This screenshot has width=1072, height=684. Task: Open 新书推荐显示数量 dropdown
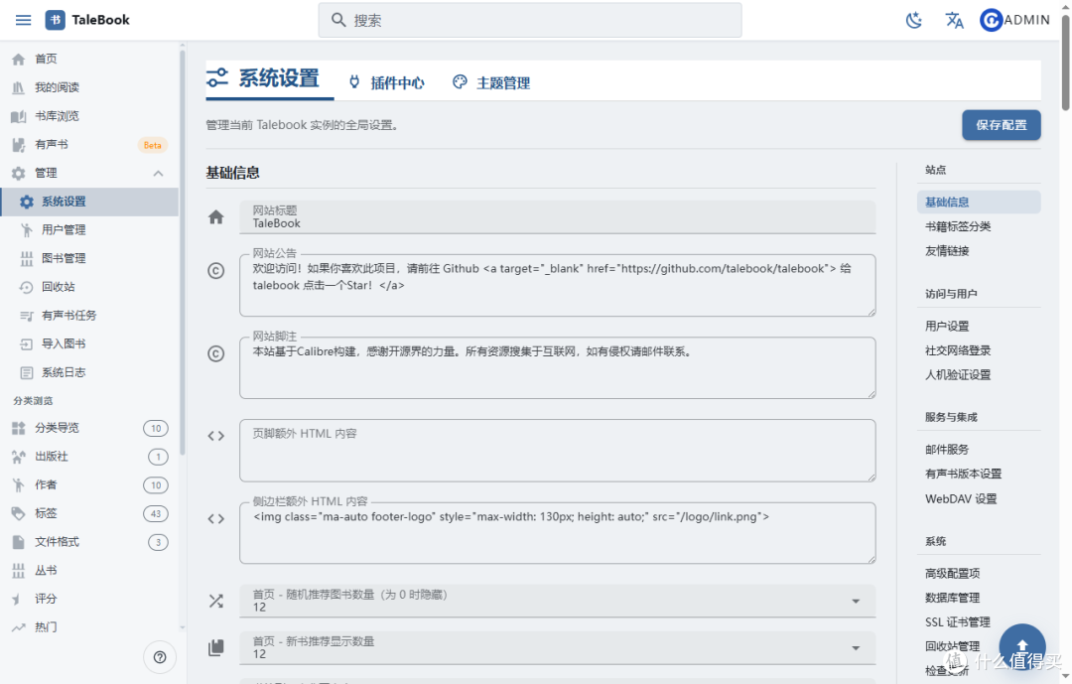[557, 647]
